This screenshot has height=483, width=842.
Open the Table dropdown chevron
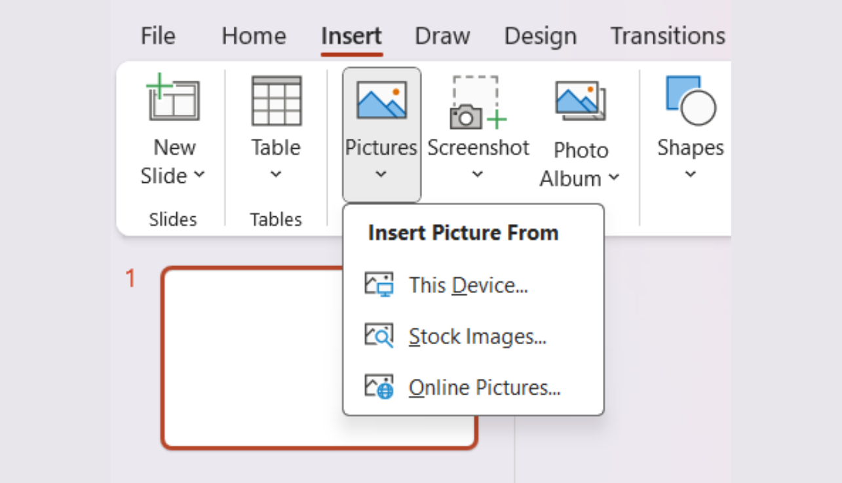[275, 174]
